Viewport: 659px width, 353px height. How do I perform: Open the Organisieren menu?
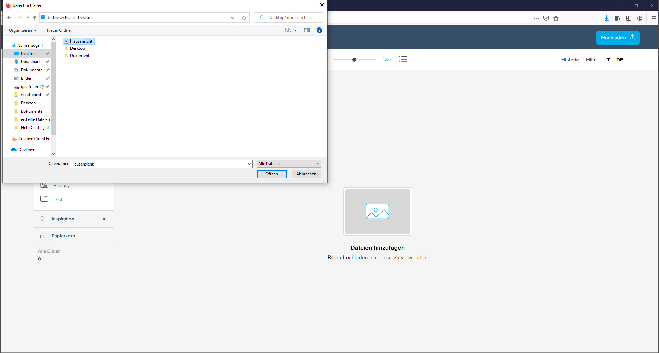pos(22,30)
